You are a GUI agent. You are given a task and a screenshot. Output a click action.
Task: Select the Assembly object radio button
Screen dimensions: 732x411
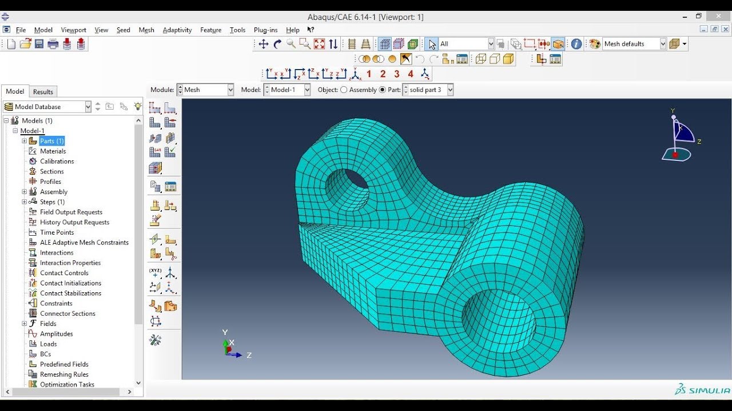coord(344,90)
